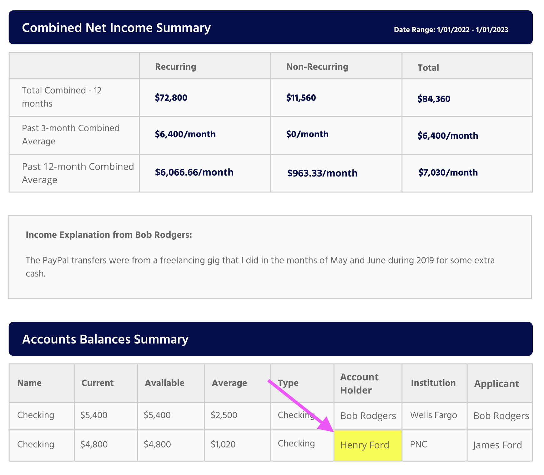Click the Institution column header
This screenshot has width=544, height=475.
point(433,383)
